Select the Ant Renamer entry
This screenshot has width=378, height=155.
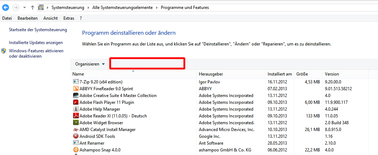pyautogui.click(x=92, y=143)
